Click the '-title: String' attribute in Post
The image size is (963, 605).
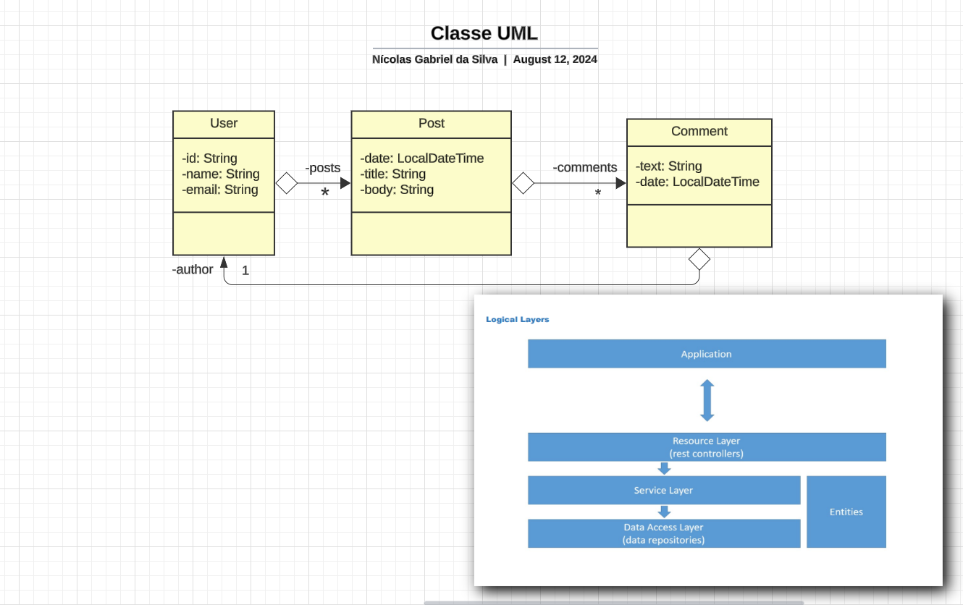[393, 174]
